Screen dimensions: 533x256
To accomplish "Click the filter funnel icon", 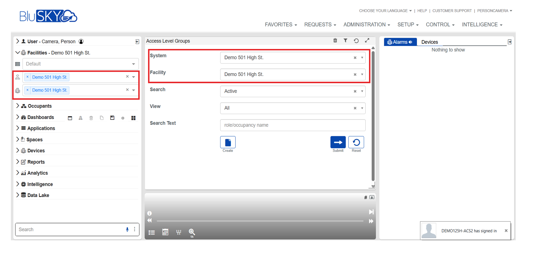I will click(345, 41).
